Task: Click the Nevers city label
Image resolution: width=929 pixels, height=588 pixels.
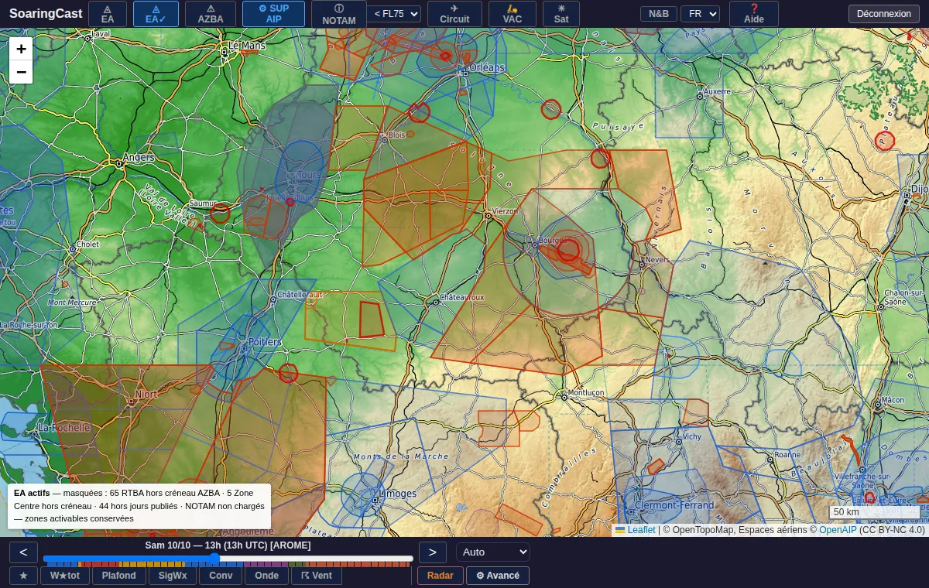Action: tap(657, 260)
